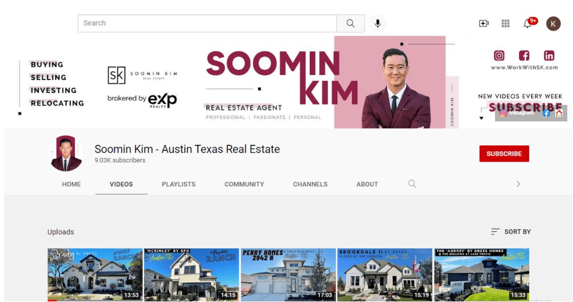Open the Channels tab
This screenshot has height=302, width=573.
pyautogui.click(x=310, y=184)
